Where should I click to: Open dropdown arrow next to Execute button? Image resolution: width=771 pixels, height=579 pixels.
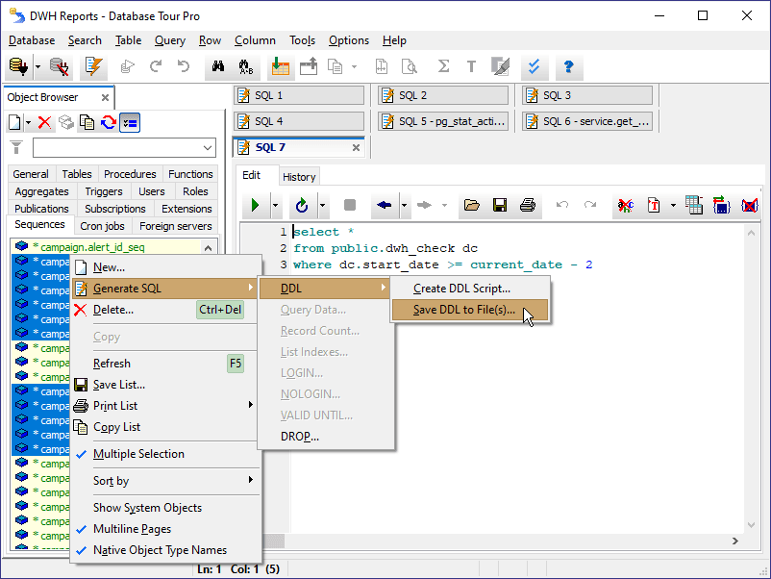(275, 205)
